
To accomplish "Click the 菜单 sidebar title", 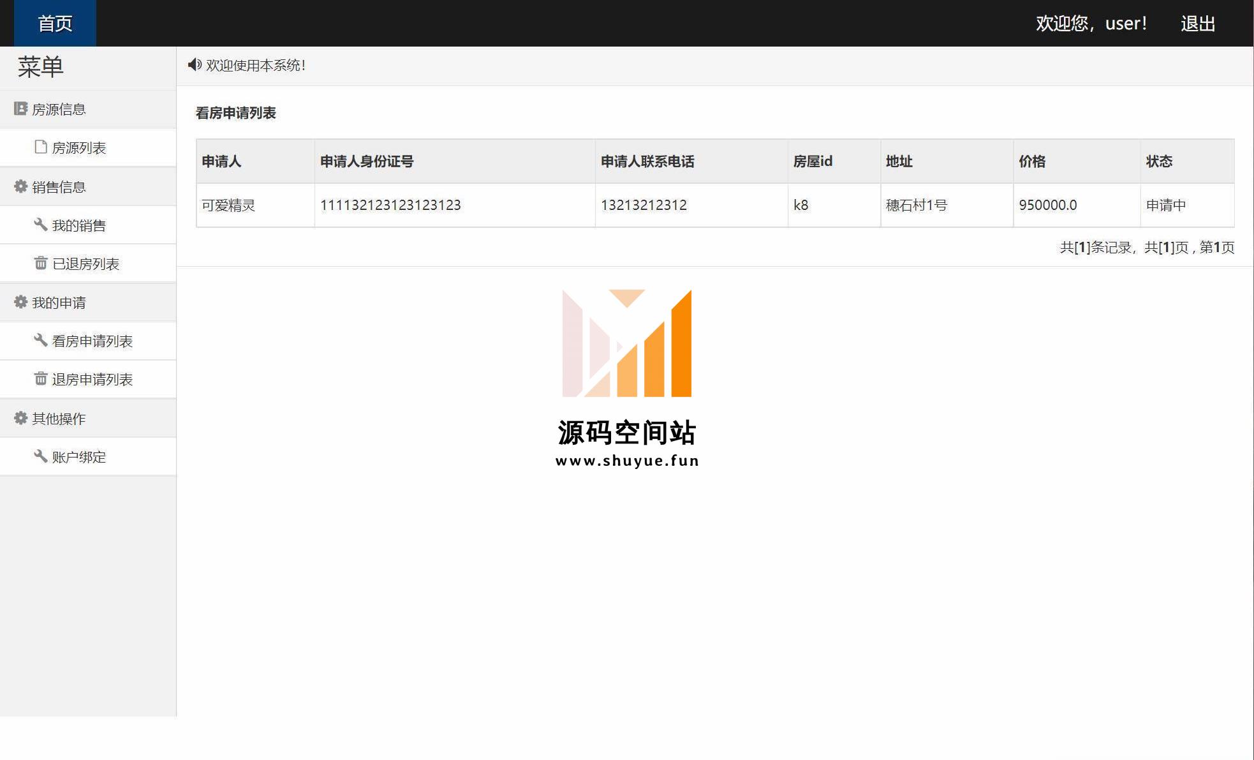I will tap(40, 67).
